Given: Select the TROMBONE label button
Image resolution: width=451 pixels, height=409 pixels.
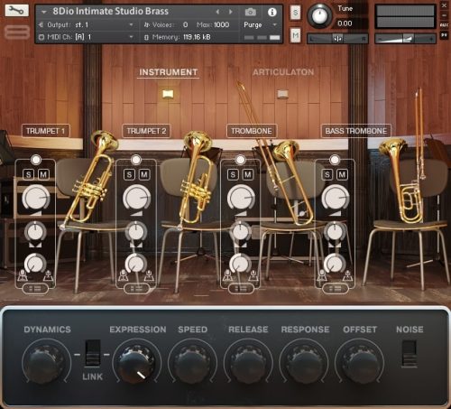Looking at the screenshot, I should click(x=252, y=131).
